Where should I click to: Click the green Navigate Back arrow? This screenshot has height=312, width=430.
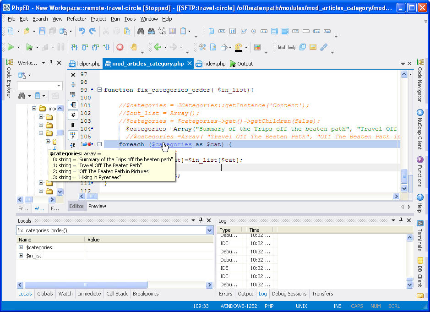click(158, 47)
